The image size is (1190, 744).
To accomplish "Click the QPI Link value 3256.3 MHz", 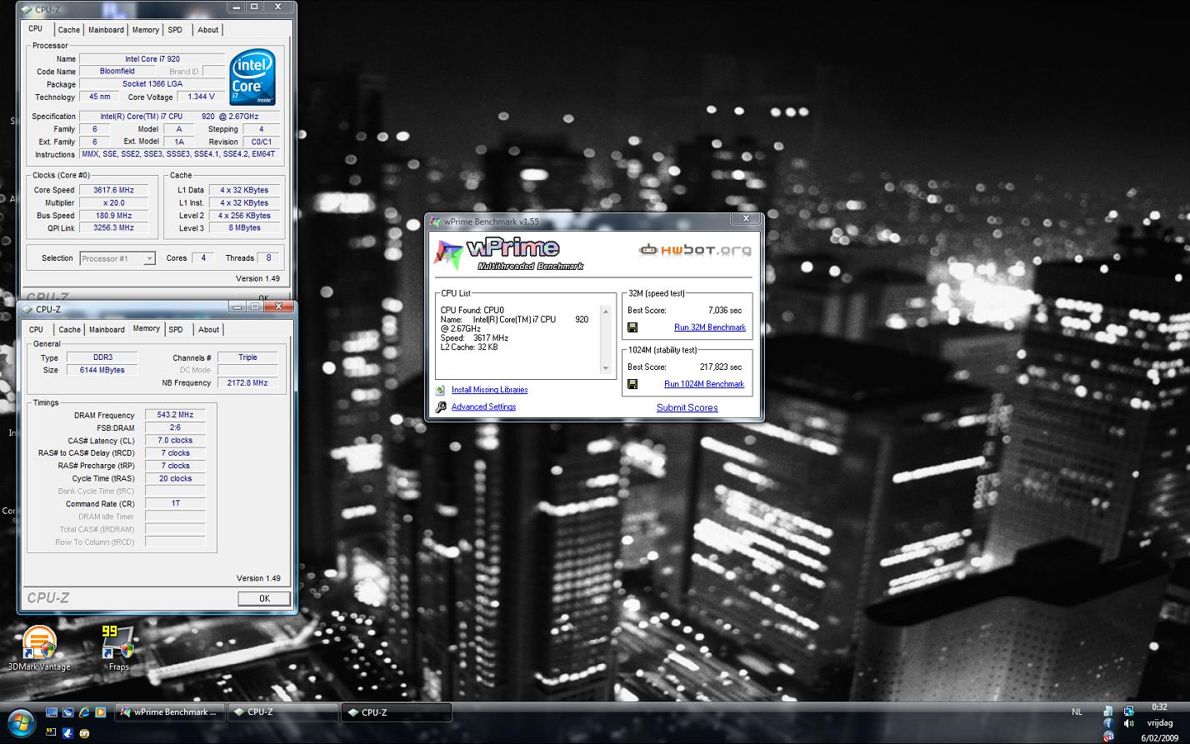I will click(114, 227).
